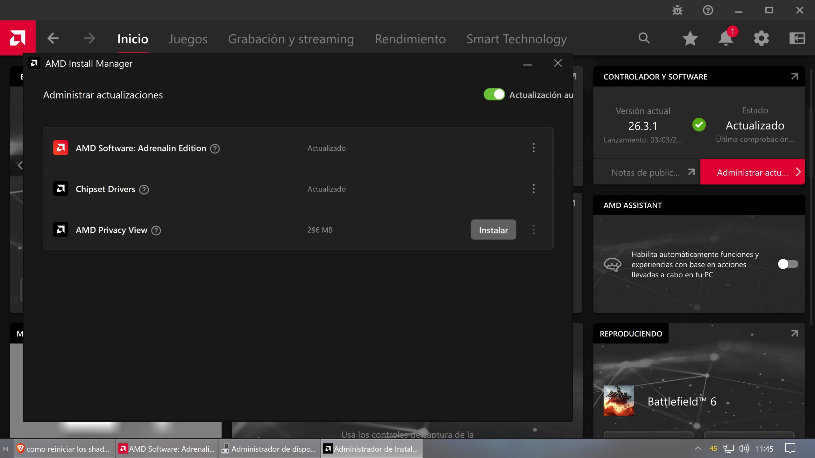This screenshot has height=458, width=815.
Task: Open the Rendimiento tab
Action: [410, 39]
